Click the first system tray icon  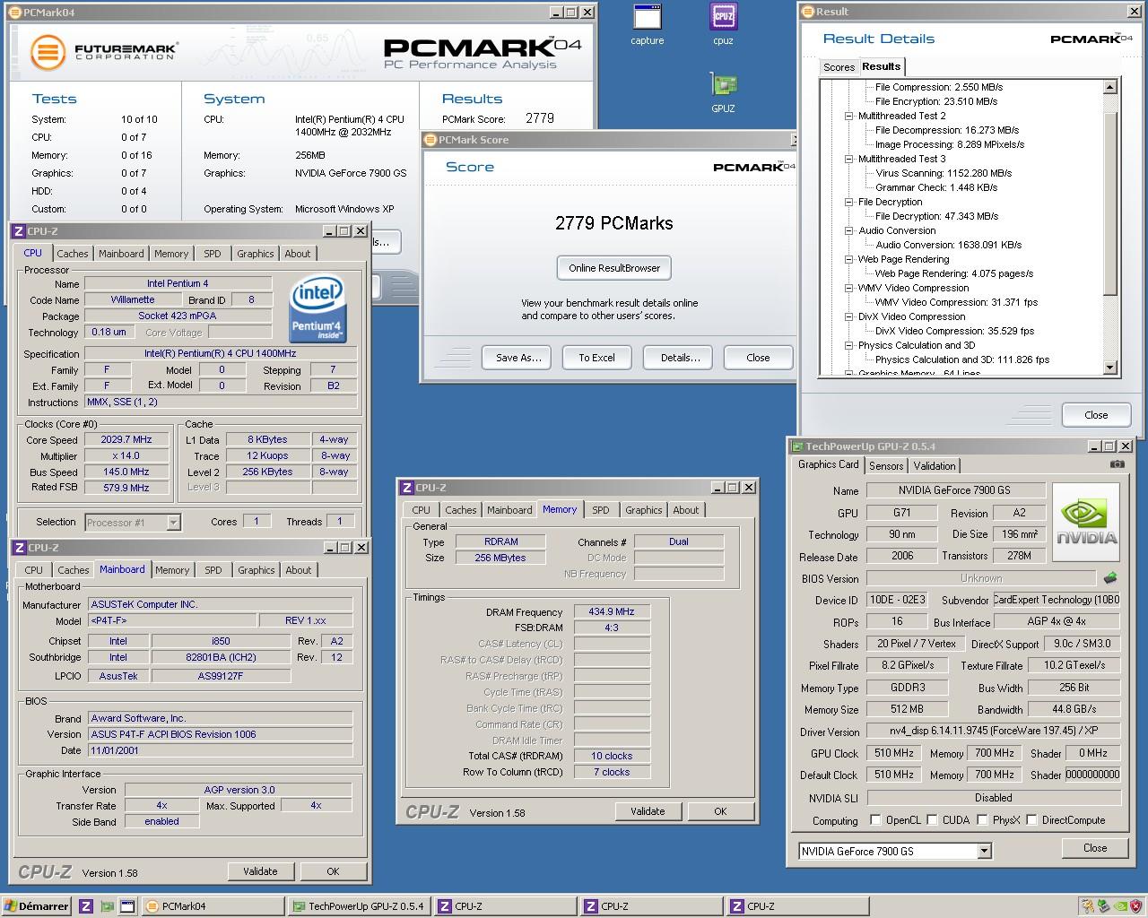pos(1088,906)
